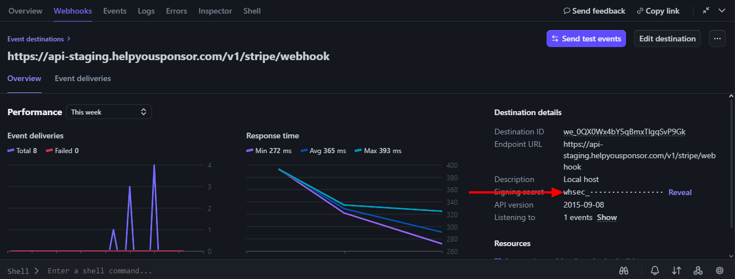Image resolution: width=735 pixels, height=279 pixels.
Task: Click the Total 8 legend entry
Action: click(22, 150)
